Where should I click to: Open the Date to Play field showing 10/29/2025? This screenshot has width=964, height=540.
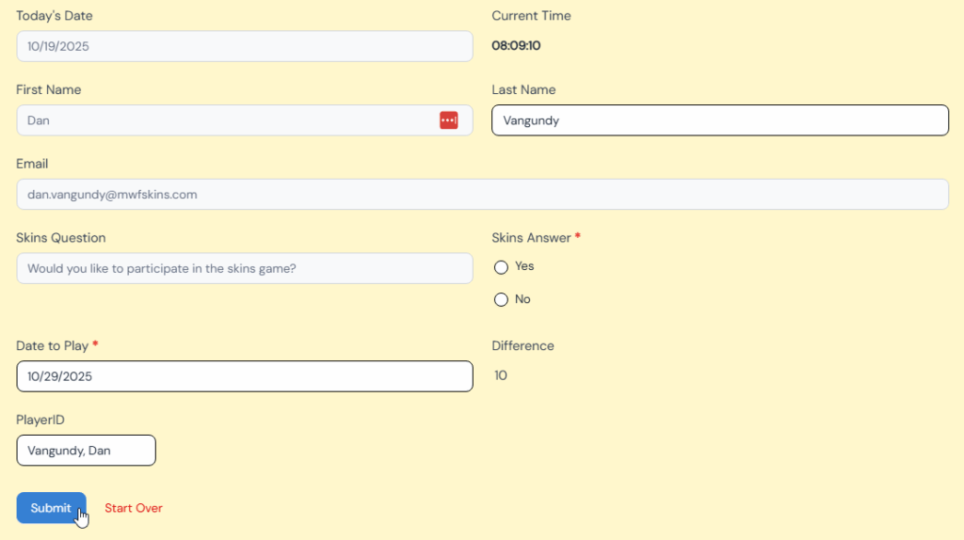[244, 376]
